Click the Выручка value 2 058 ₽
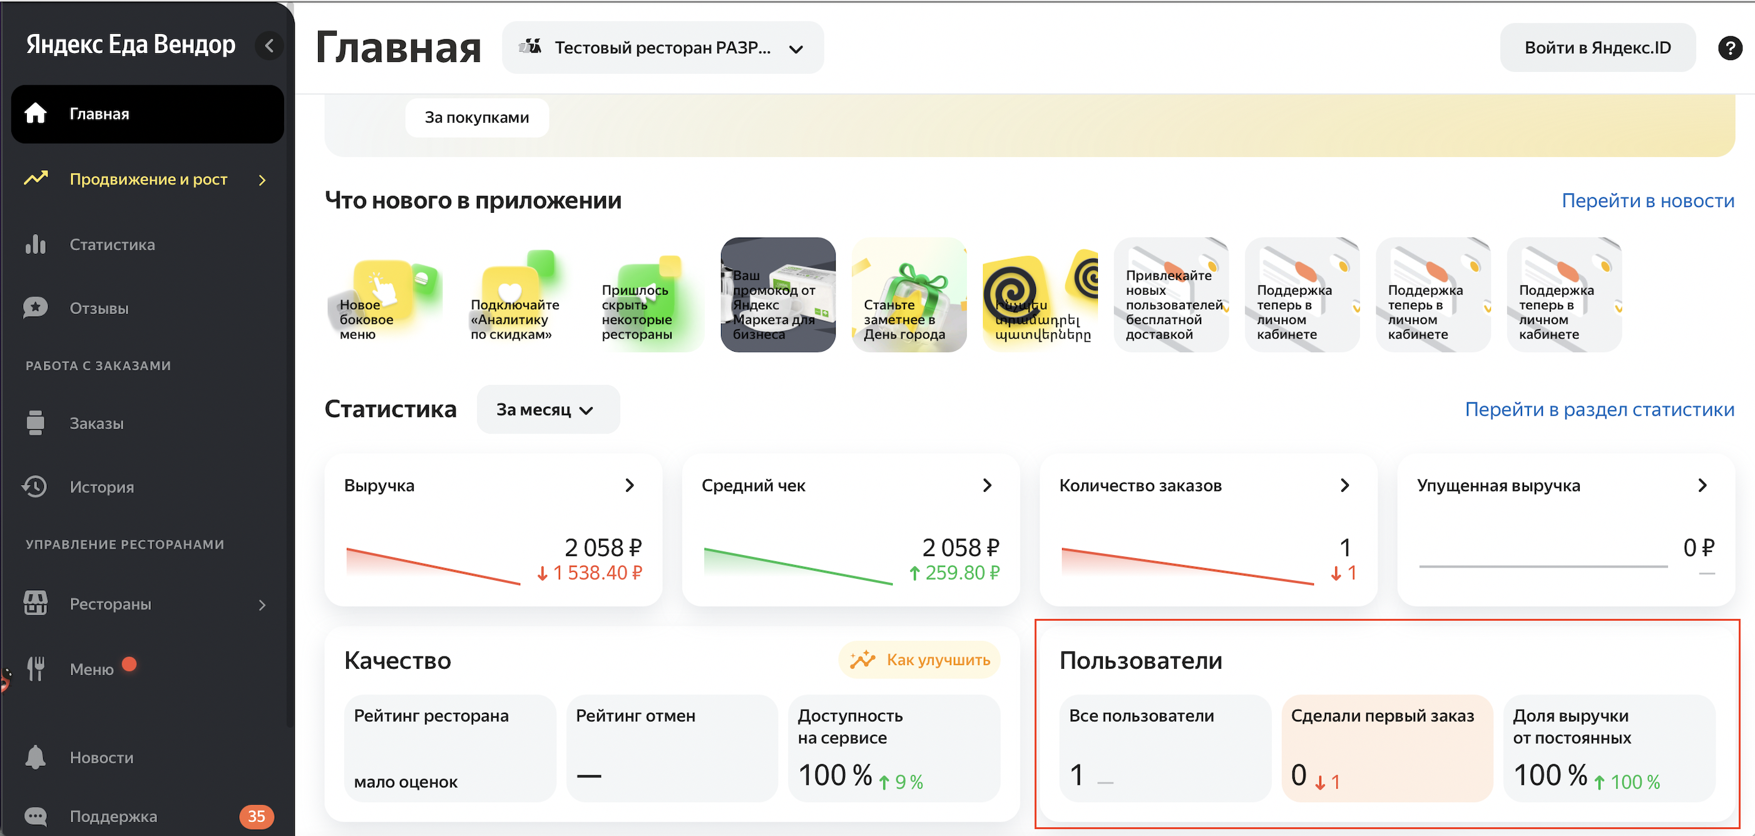The width and height of the screenshot is (1755, 836). pos(603,547)
